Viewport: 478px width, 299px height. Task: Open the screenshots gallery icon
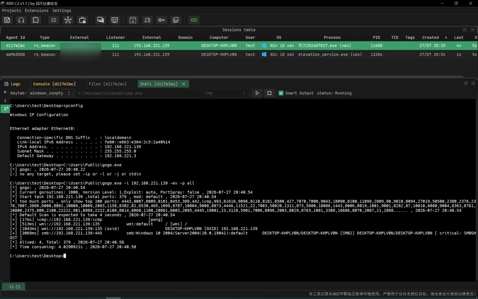coord(176,20)
